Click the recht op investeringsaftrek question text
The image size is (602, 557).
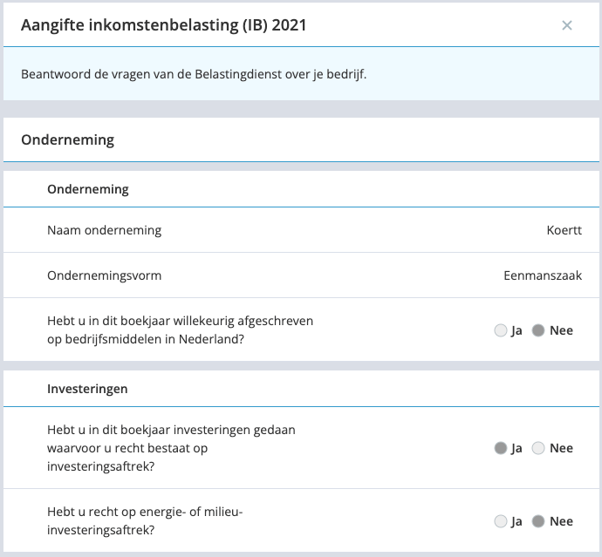(171, 448)
